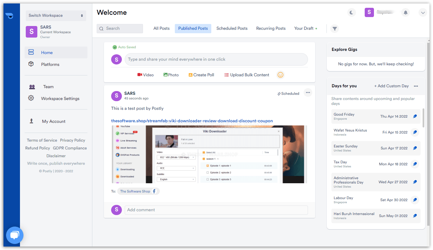Switch to the Scheduled Posts tab
The height and width of the screenshot is (250, 433).
coord(232,28)
